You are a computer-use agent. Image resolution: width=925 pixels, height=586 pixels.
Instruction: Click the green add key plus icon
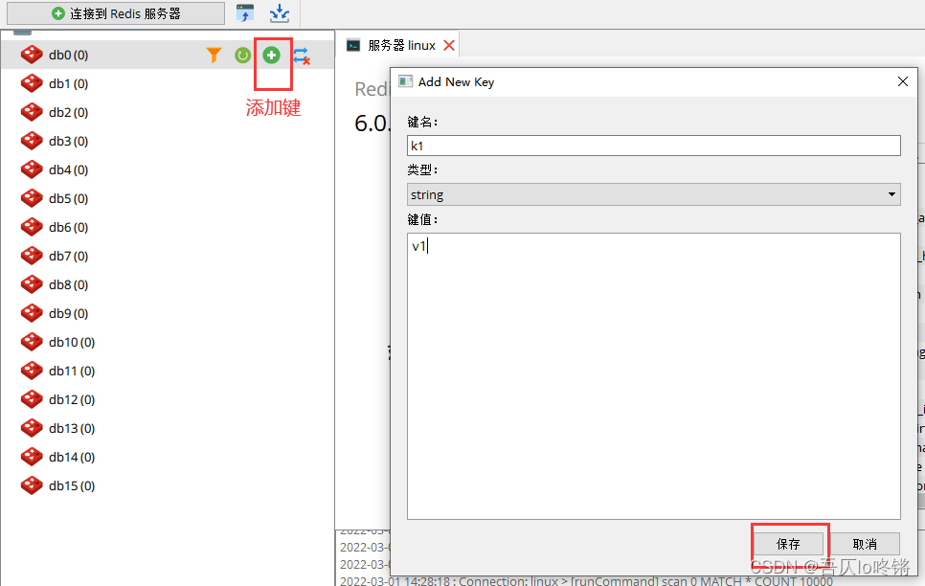272,56
